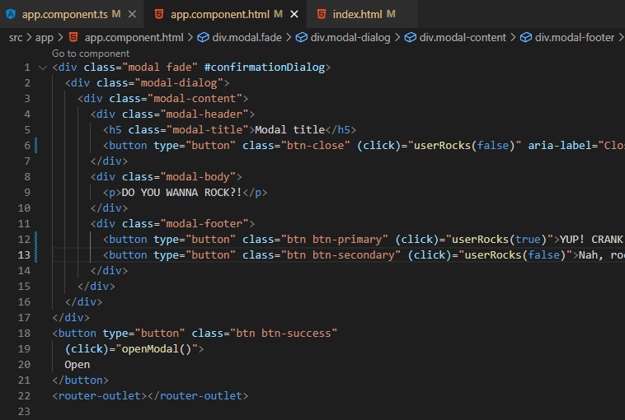
Task: Click the blue change marker beside line 6
Action: tap(38, 146)
